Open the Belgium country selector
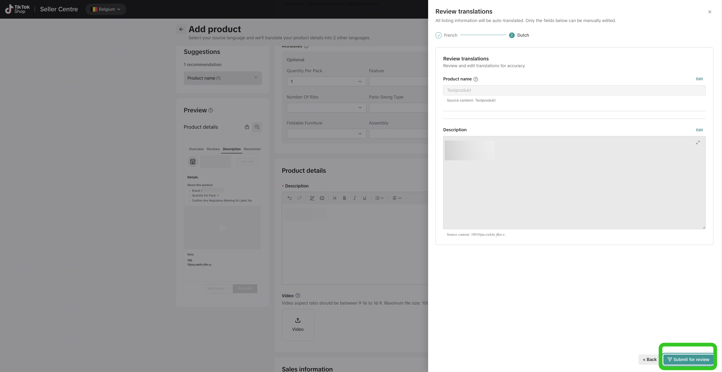The width and height of the screenshot is (722, 372). coord(106,9)
